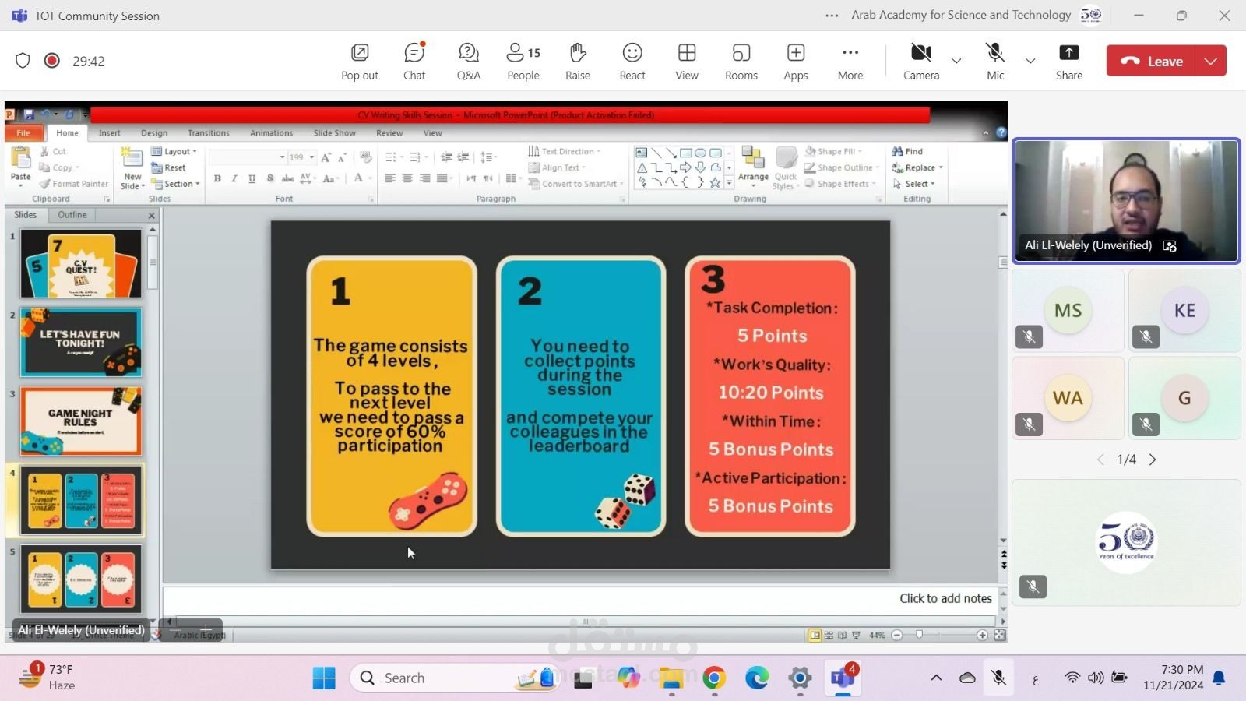The image size is (1246, 701).
Task: Click zoom in plus button
Action: click(x=982, y=636)
